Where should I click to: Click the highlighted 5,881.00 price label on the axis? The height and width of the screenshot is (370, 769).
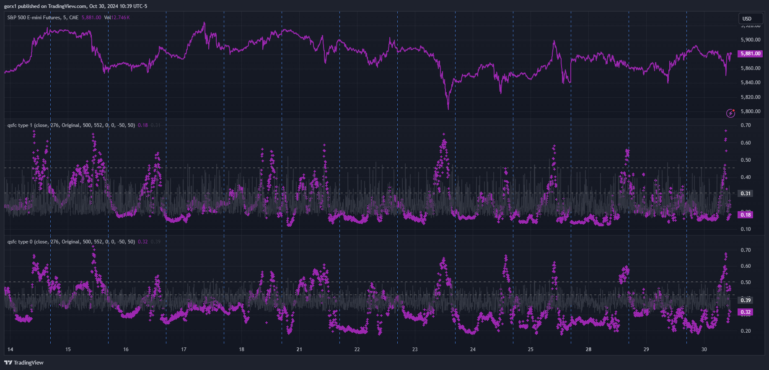point(750,54)
